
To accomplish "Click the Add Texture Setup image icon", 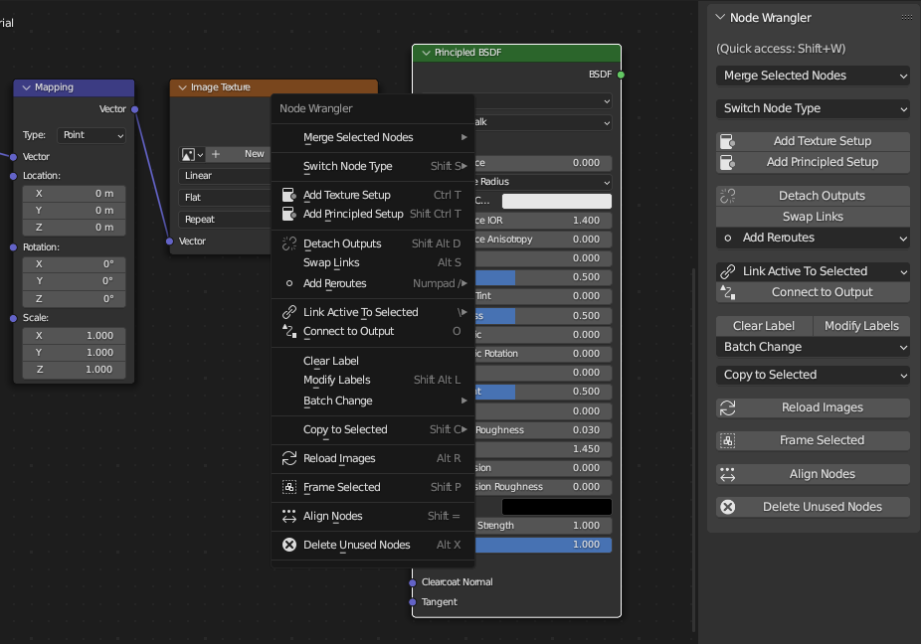I will click(x=726, y=140).
